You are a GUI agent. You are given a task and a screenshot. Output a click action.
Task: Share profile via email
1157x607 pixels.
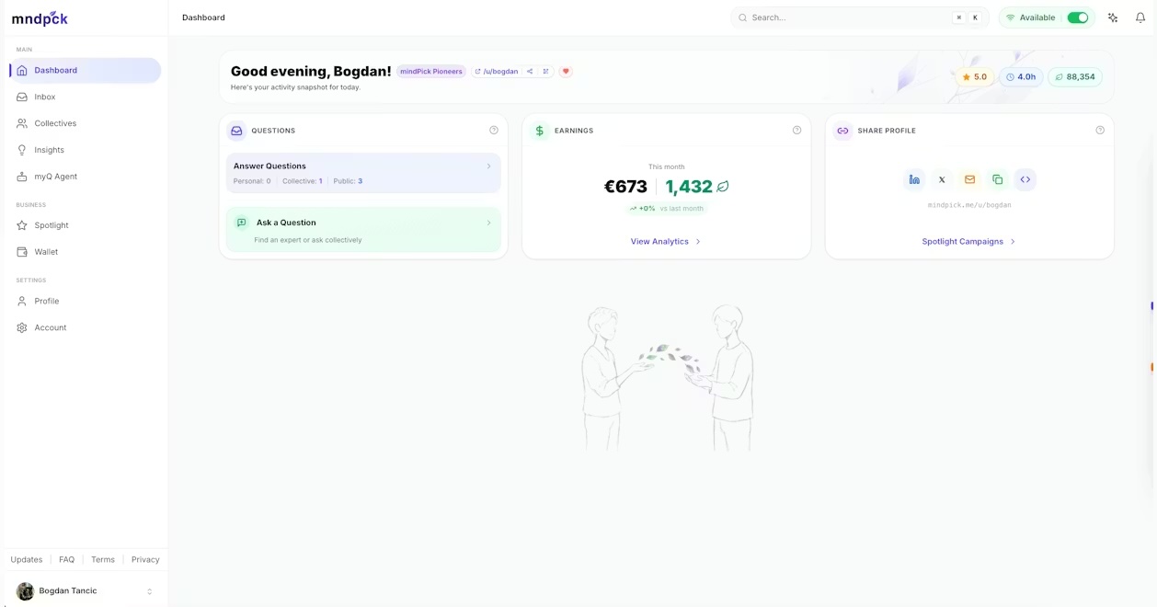click(969, 178)
